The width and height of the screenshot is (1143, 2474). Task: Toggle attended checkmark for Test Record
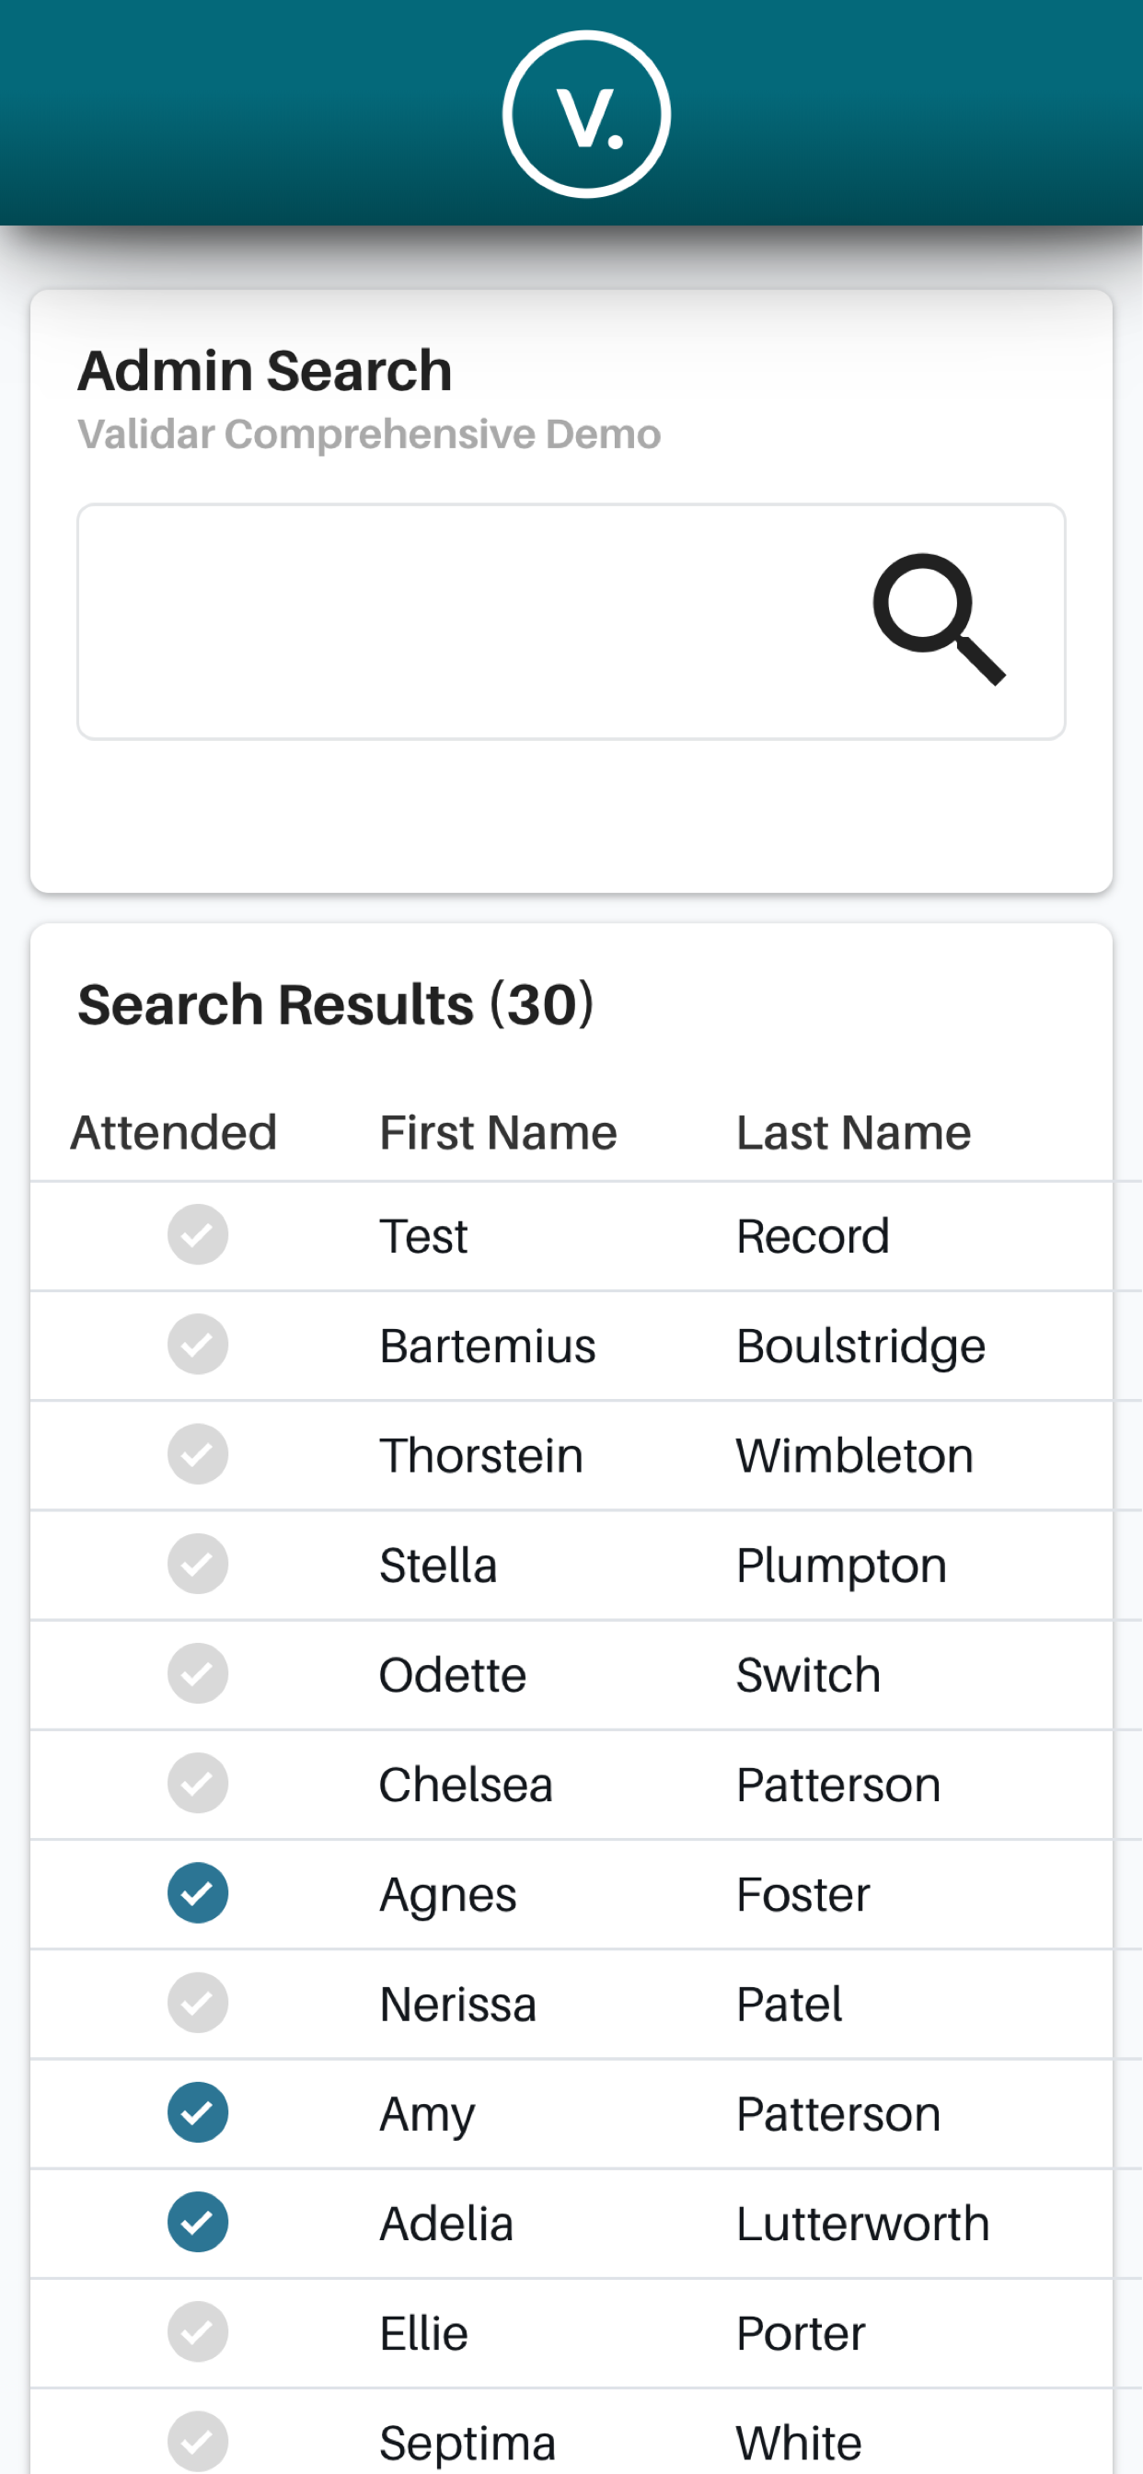tap(197, 1234)
